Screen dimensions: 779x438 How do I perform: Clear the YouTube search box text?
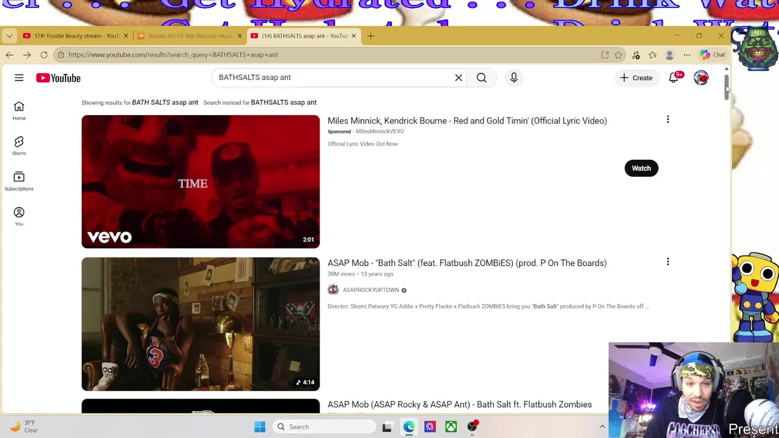coord(458,77)
